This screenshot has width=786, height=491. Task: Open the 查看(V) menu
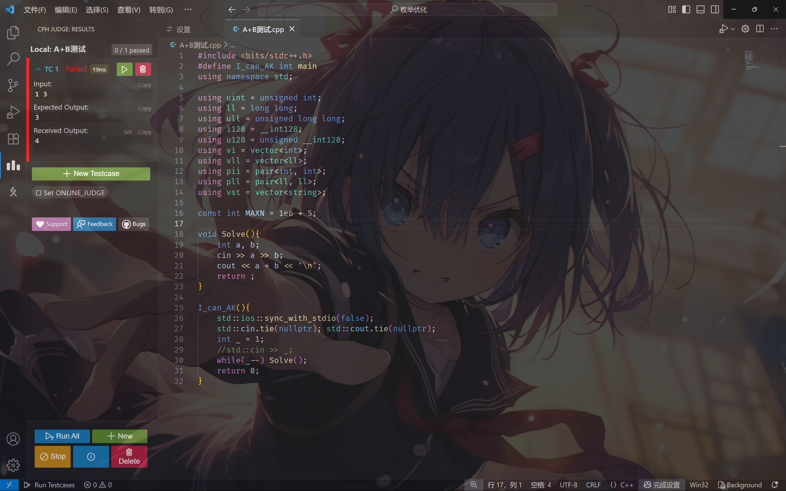pyautogui.click(x=129, y=10)
